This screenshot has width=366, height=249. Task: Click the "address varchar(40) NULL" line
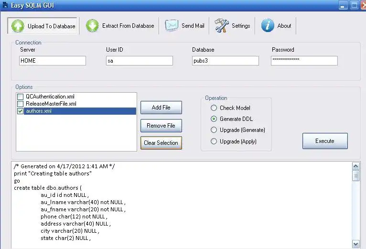tap(75, 224)
